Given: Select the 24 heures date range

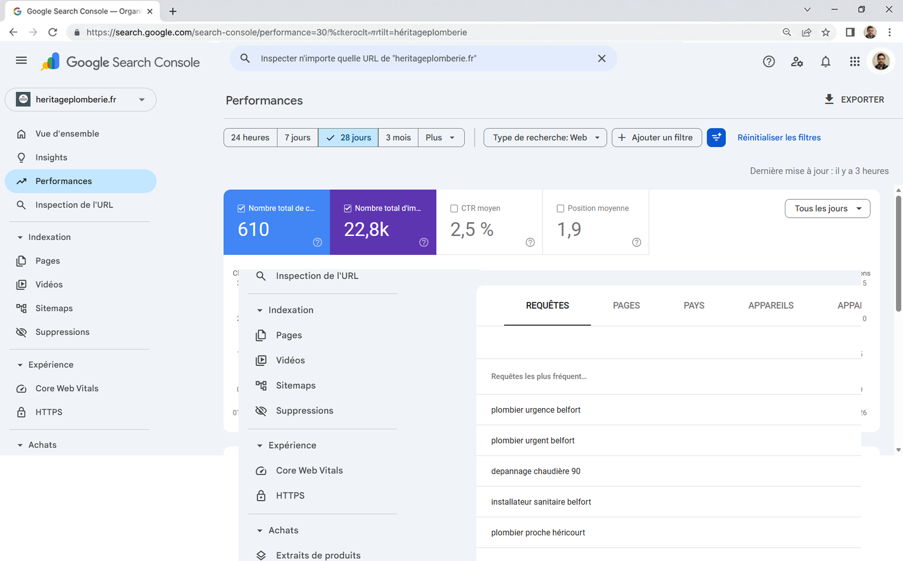Looking at the screenshot, I should click(250, 137).
